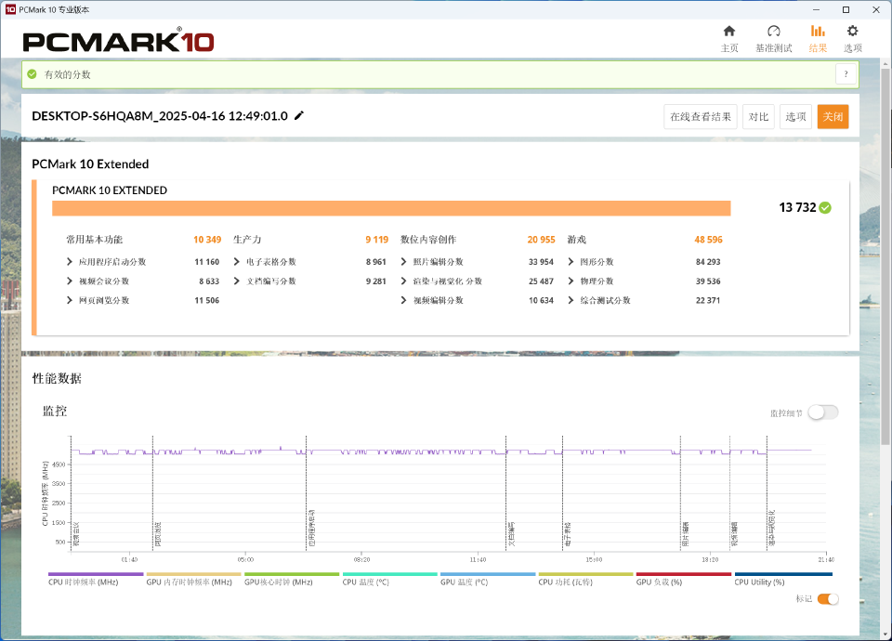
Task: Click the green check beside 13 732
Action: (x=825, y=208)
